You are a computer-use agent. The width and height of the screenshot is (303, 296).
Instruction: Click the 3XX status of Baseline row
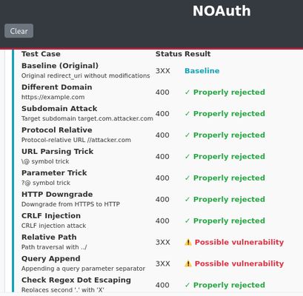pos(163,71)
